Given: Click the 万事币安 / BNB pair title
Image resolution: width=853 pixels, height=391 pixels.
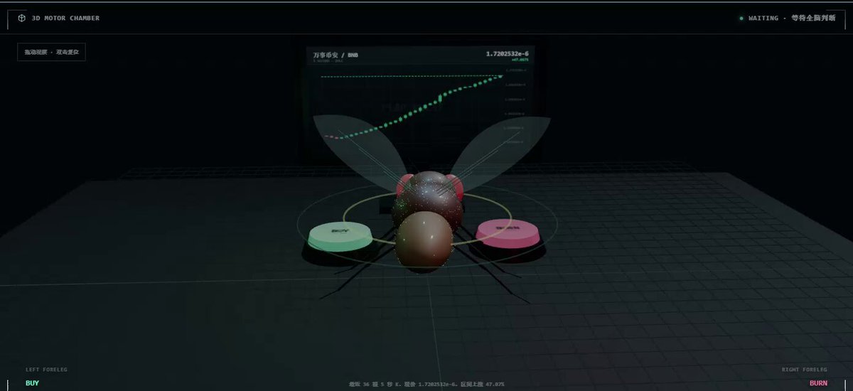Looking at the screenshot, I should click(x=336, y=54).
